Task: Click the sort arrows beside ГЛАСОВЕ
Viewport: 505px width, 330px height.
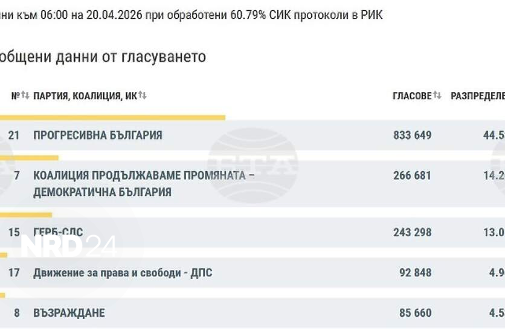Action: click(437, 95)
